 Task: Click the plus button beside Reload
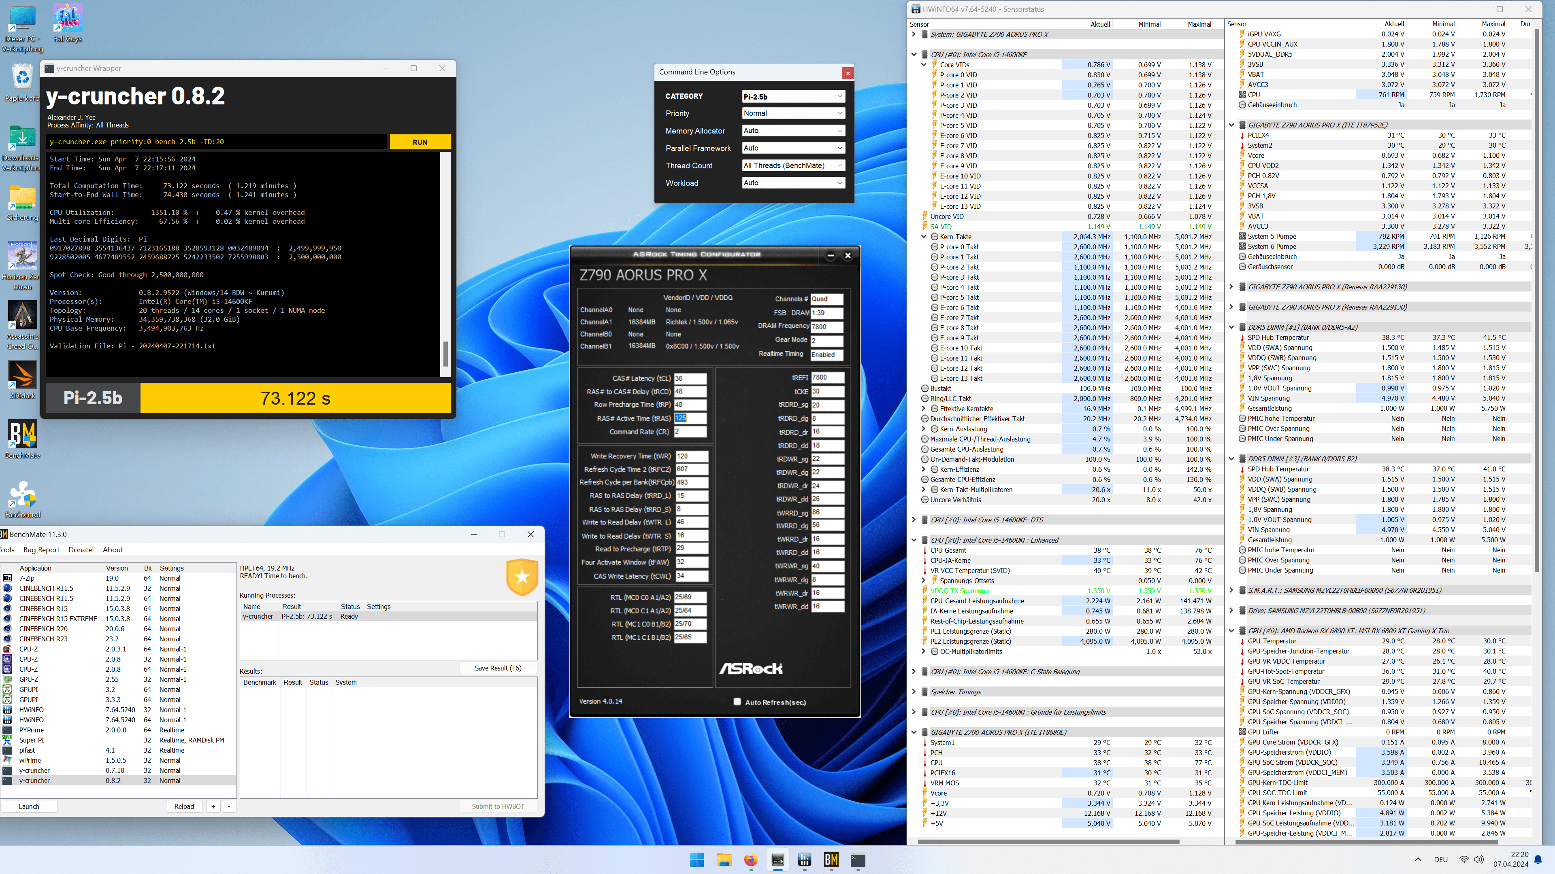pos(213,806)
